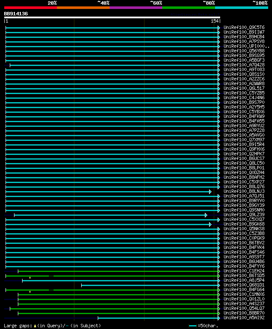Open hit UniRef100_Q9C5T6
The height and width of the screenshot is (329, 272).
coord(244,28)
